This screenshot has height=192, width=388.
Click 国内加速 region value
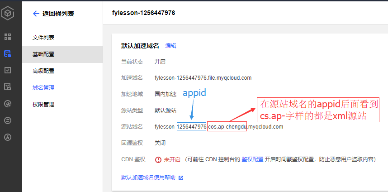coord(166,94)
